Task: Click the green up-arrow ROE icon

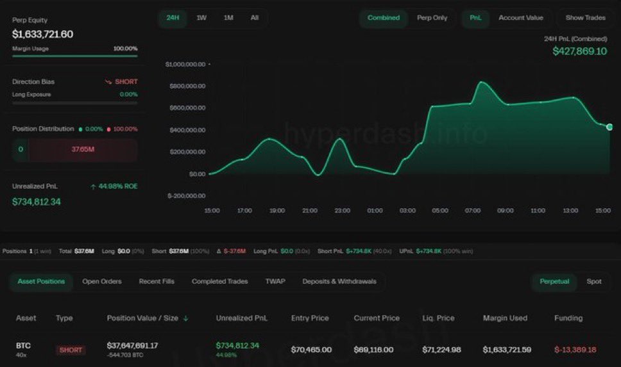Action: click(x=93, y=186)
